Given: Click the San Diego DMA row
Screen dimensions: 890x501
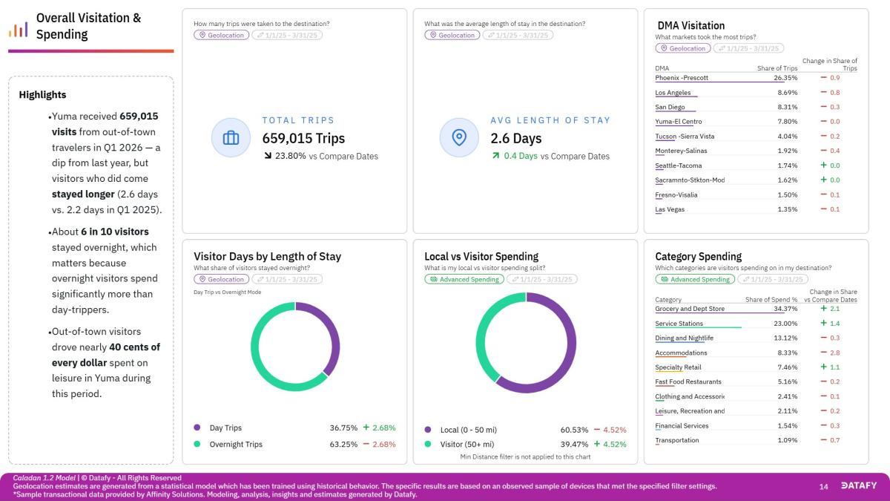Looking at the screenshot, I should pos(756,107).
